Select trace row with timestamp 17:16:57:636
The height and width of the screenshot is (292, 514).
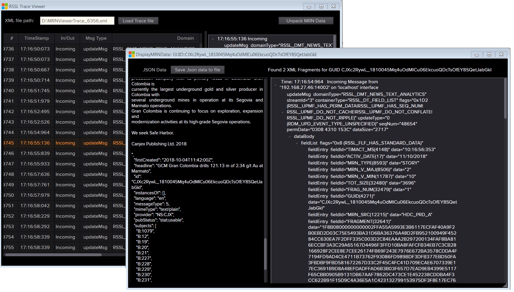64,174
